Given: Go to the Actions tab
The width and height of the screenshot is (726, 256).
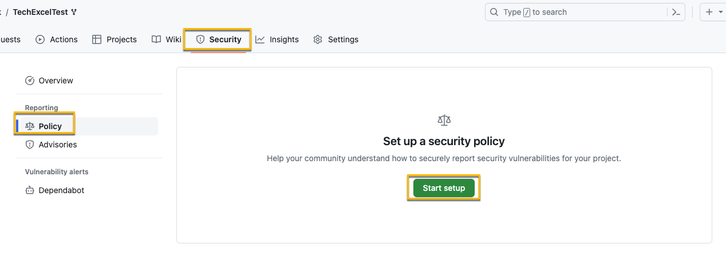Looking at the screenshot, I should click(x=64, y=39).
